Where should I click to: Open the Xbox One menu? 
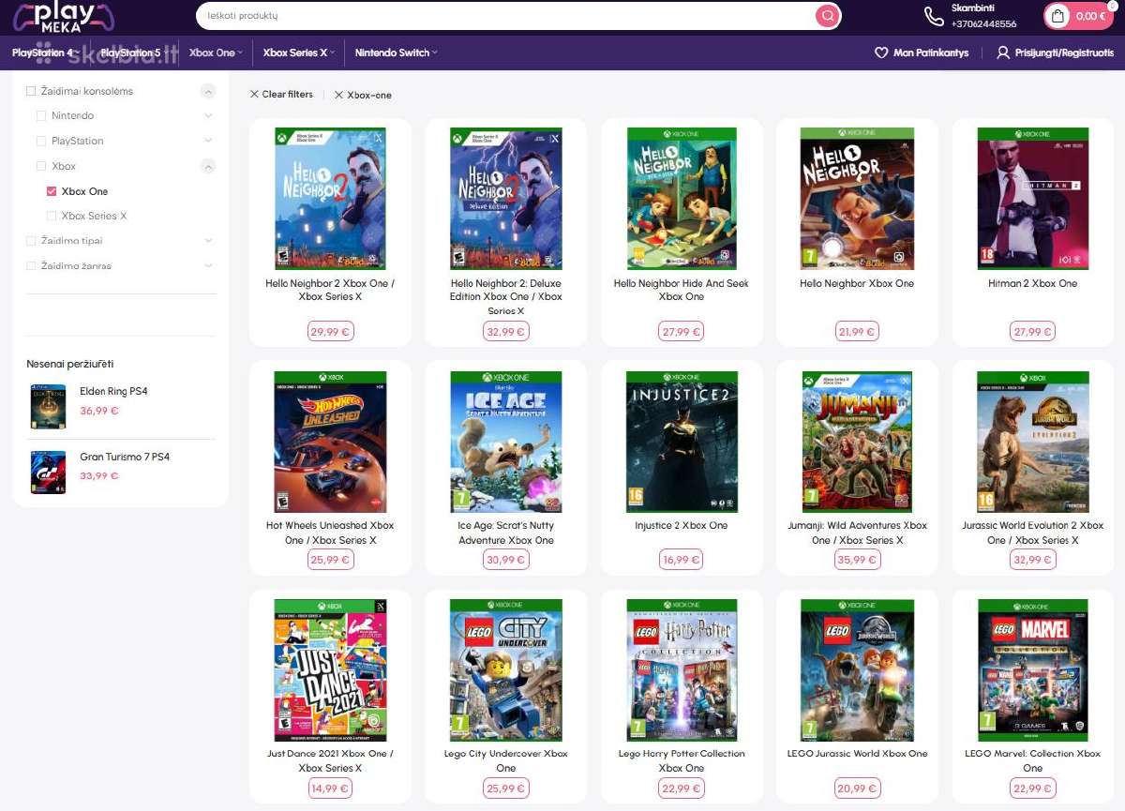click(x=216, y=53)
